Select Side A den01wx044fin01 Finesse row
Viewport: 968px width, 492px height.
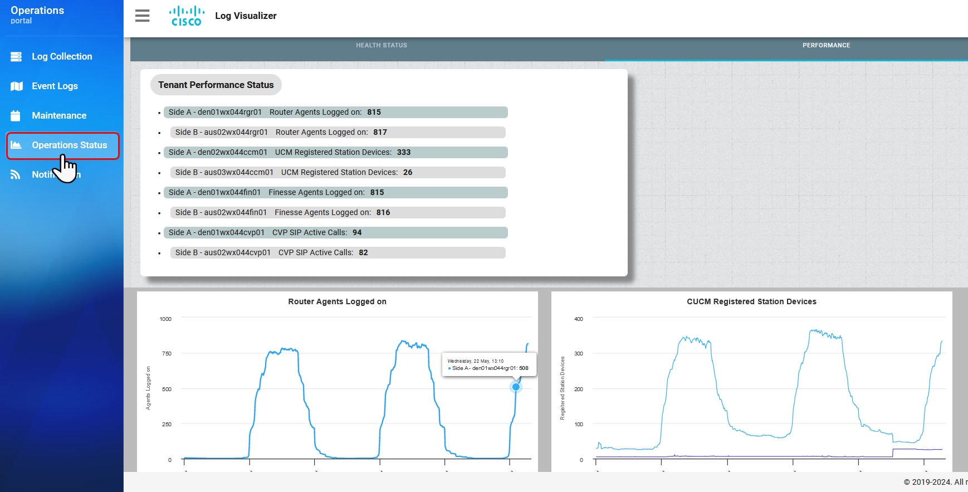pos(336,192)
